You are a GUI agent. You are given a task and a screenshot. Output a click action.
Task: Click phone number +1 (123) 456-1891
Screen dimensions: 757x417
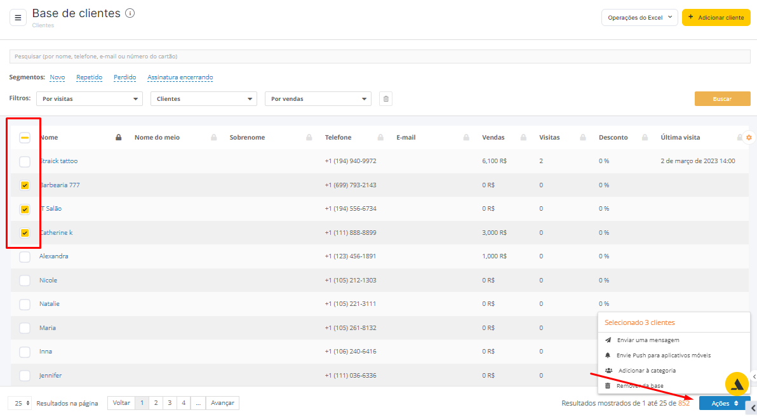pos(351,256)
